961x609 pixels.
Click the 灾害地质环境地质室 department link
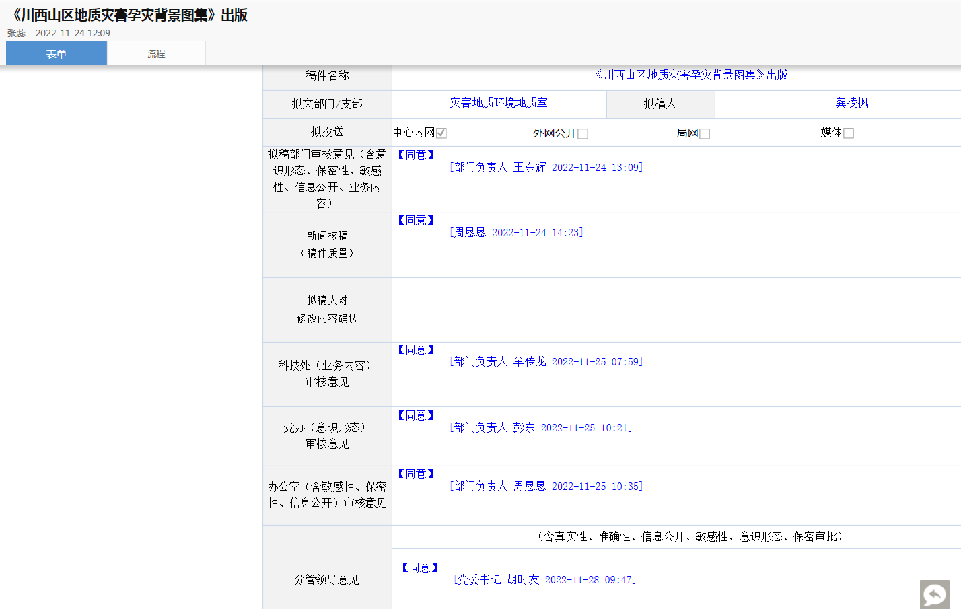coord(499,103)
